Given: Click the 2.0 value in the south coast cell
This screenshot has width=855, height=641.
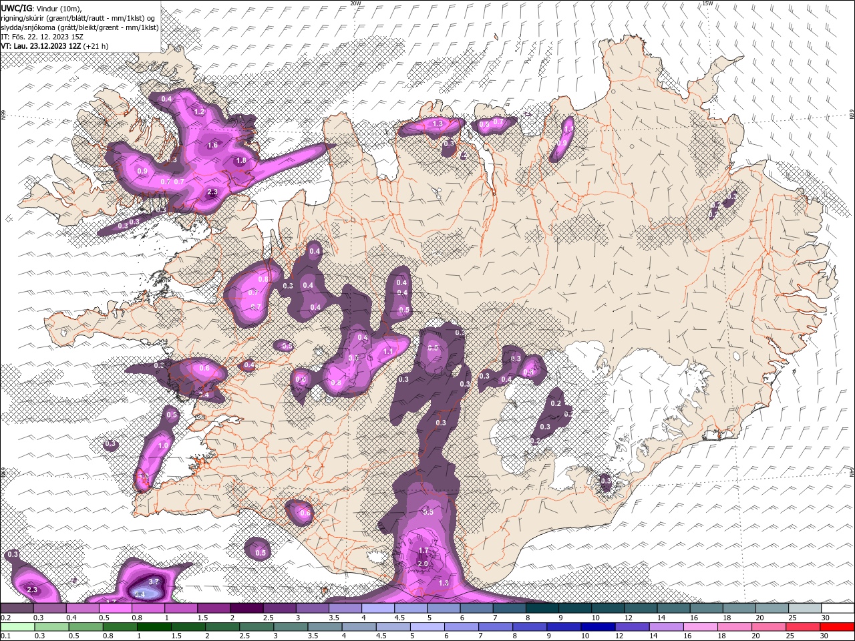Looking at the screenshot, I should click(x=422, y=564).
